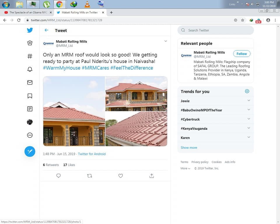
Task: Open the More footer dropdown
Action: click(185, 168)
